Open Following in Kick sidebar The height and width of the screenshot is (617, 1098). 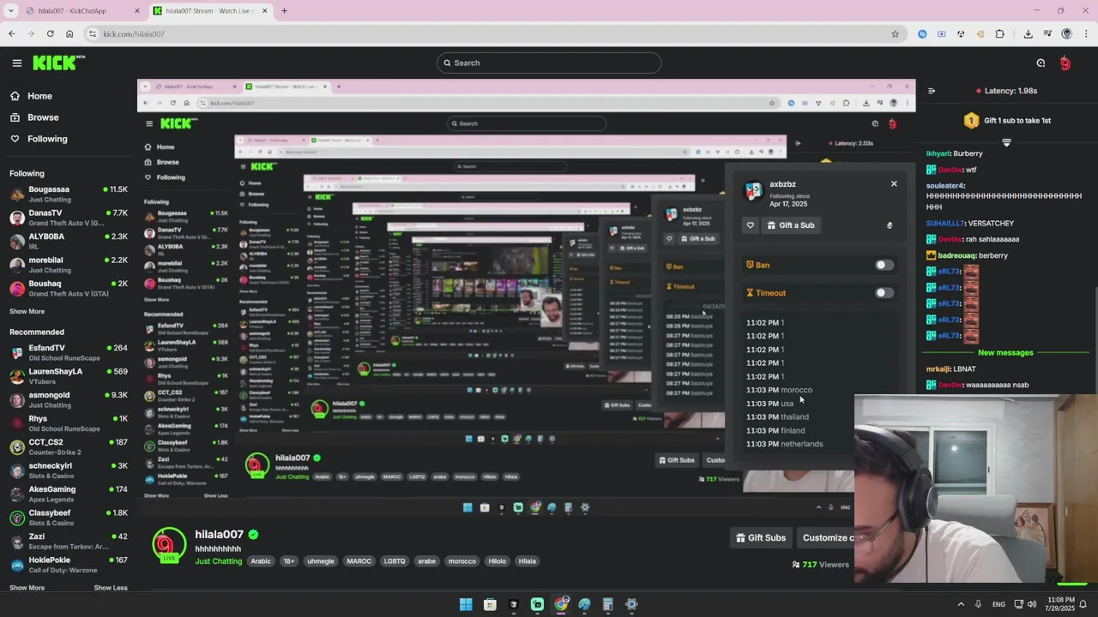pos(47,139)
